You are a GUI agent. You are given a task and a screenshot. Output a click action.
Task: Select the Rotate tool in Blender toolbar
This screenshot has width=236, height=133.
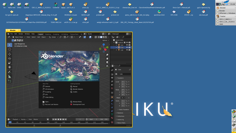10,58
